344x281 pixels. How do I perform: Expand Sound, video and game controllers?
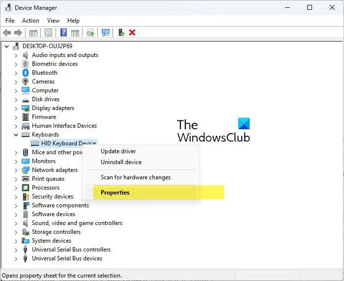[16, 224]
